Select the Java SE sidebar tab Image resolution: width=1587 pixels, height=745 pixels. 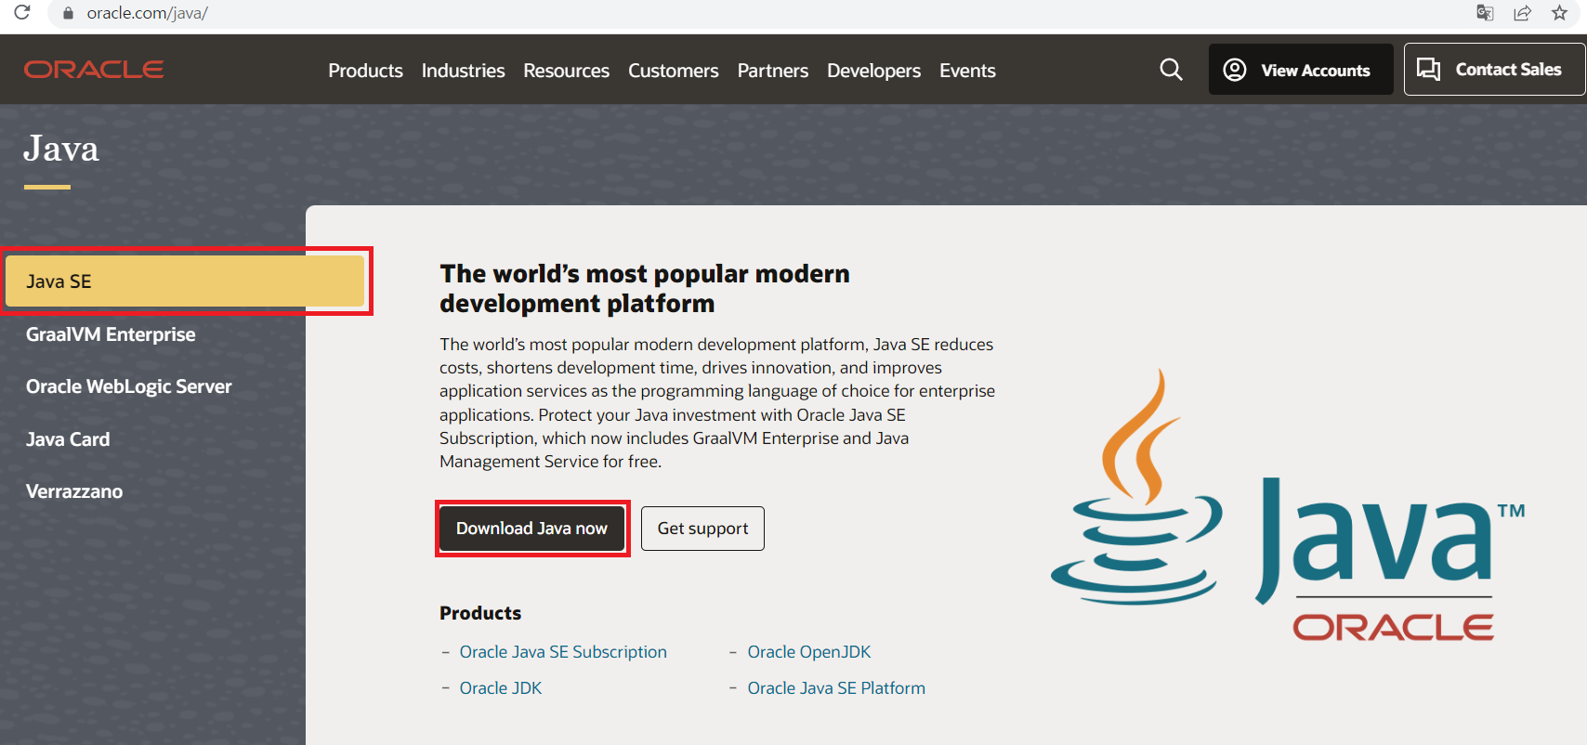185,281
